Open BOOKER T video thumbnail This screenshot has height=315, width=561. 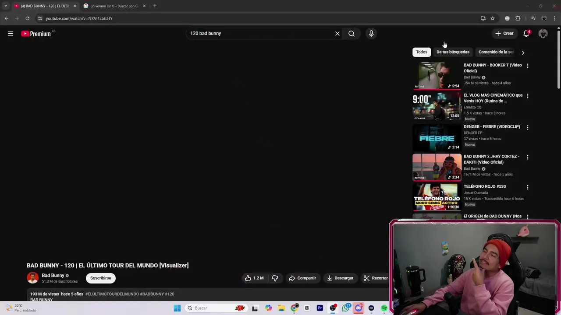[437, 76]
